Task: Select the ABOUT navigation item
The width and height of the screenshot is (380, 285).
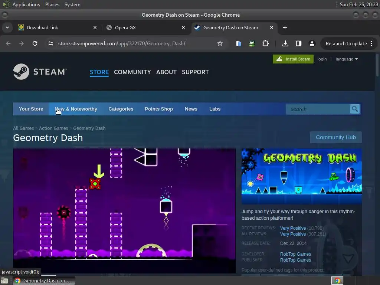Action: [166, 72]
